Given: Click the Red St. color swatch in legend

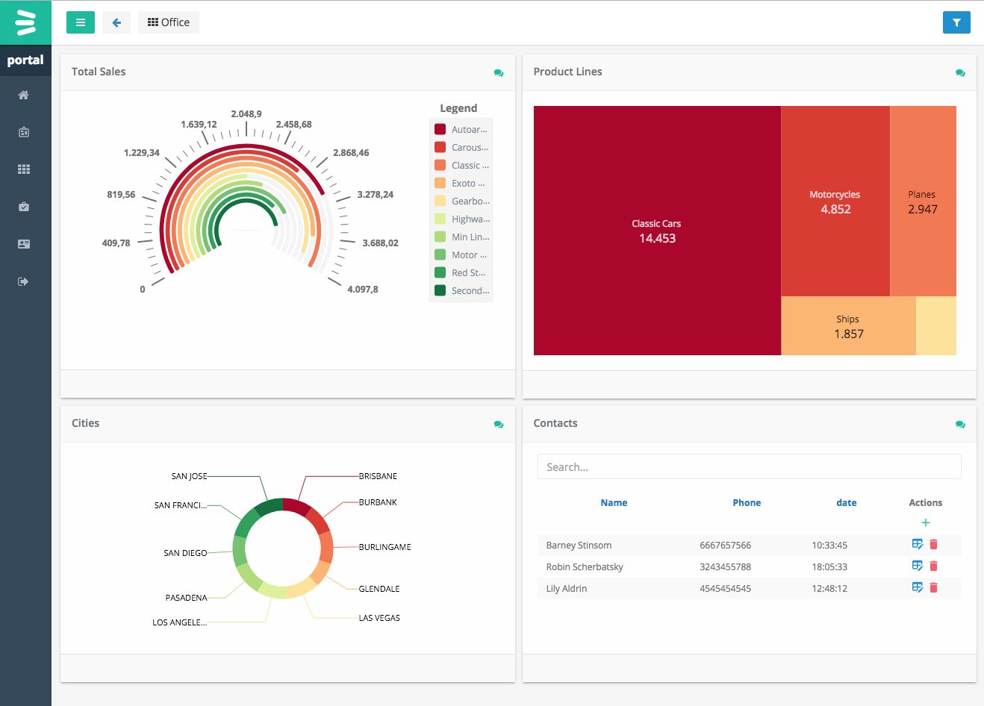Looking at the screenshot, I should tap(440, 272).
